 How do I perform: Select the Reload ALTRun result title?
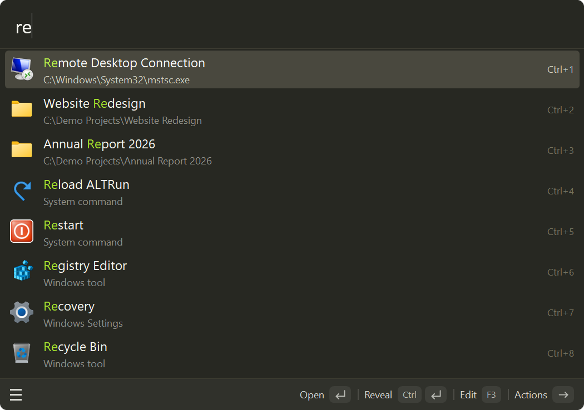pos(86,184)
